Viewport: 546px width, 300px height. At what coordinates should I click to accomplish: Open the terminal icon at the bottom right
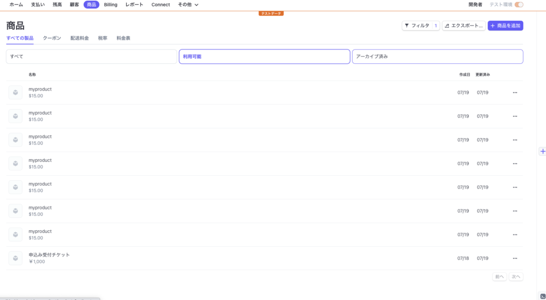pos(542,296)
